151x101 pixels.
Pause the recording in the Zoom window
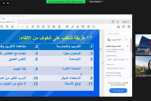tap(4, 3)
